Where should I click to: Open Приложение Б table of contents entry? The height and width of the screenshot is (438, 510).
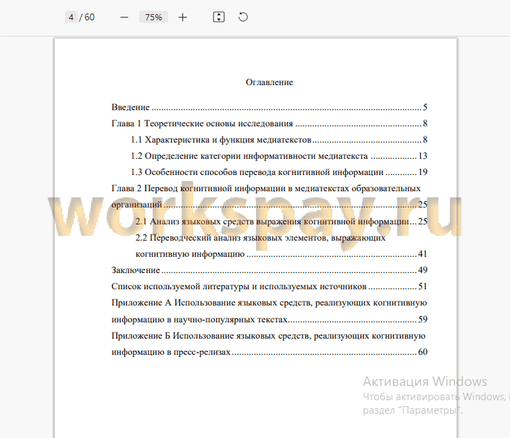pyautogui.click(x=270, y=343)
